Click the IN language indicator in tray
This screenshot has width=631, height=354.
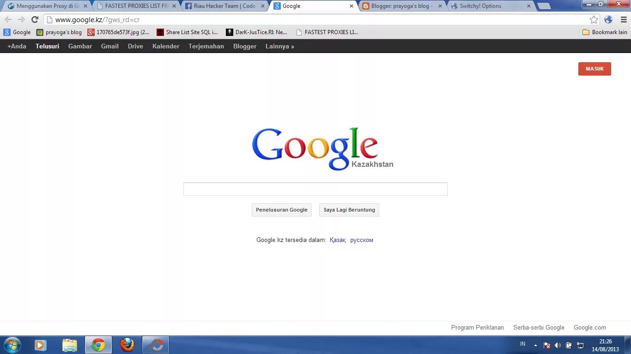click(x=522, y=344)
